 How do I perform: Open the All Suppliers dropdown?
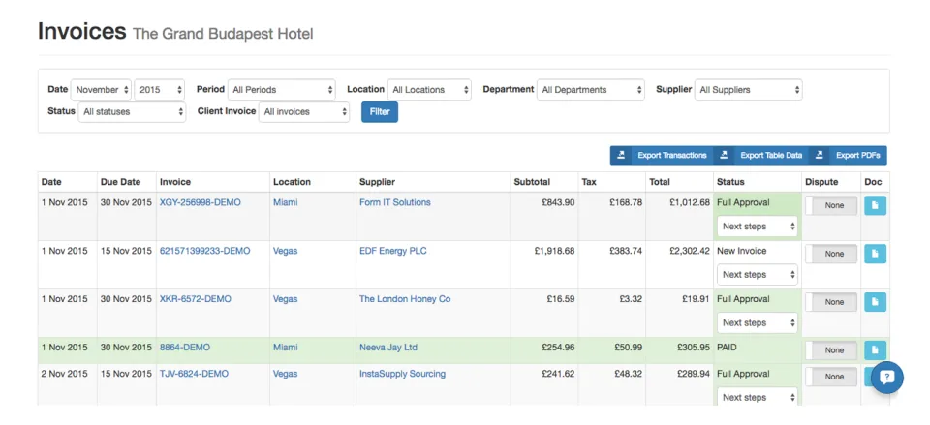tap(749, 90)
